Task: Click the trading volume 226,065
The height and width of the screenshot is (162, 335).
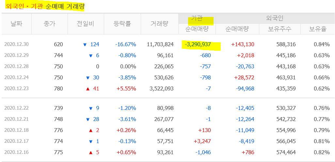Action: [164, 67]
